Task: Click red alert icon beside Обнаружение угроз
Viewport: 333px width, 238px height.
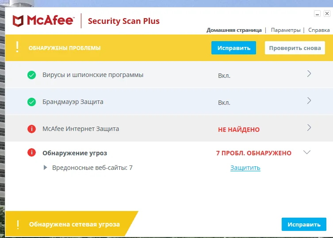Action: [x=31, y=153]
